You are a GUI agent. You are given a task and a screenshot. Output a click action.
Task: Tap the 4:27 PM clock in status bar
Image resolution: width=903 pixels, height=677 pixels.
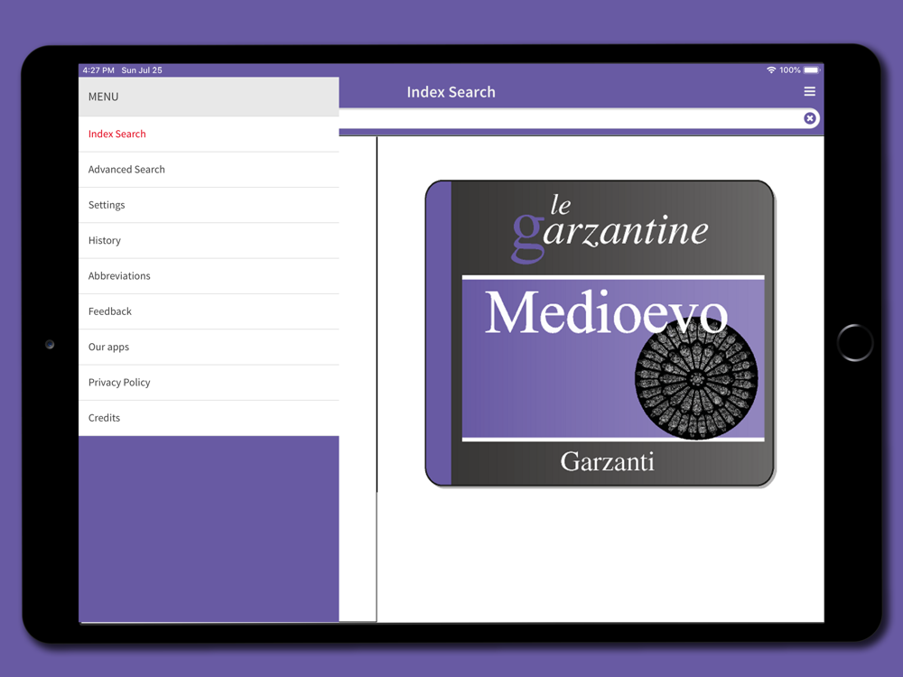click(x=98, y=70)
